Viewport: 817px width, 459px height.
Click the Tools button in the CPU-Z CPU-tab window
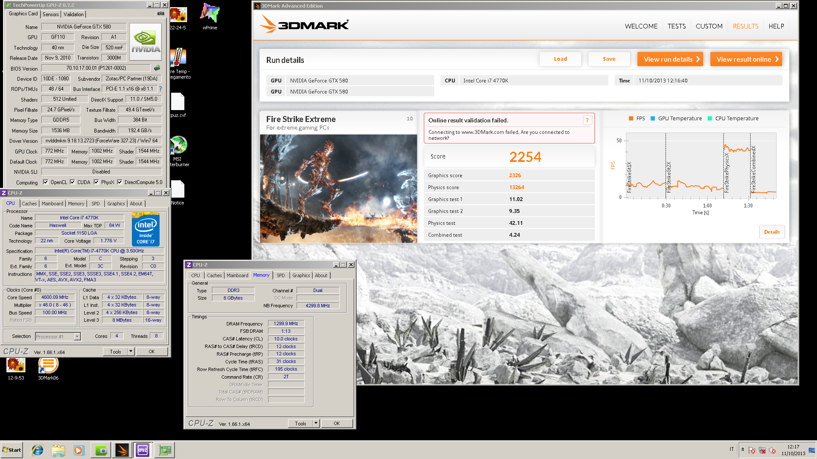click(115, 351)
